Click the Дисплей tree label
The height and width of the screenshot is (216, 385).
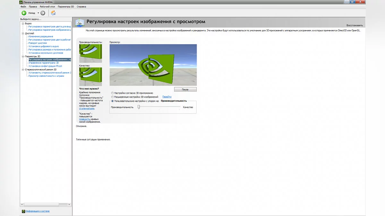point(30,33)
